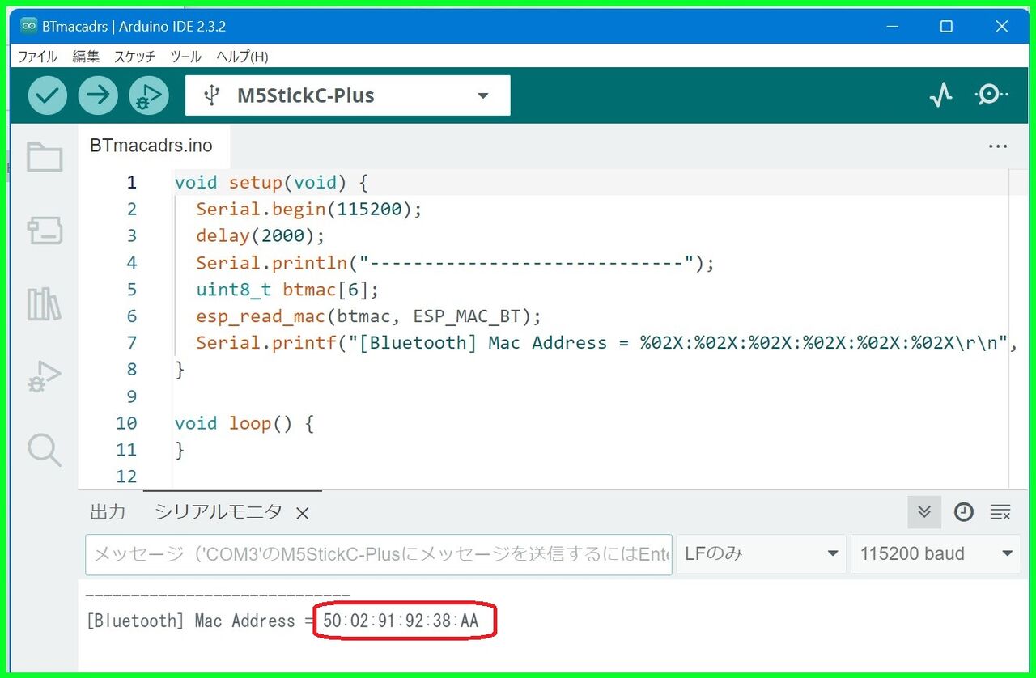Open the ファイル menu
1036x678 pixels.
tap(37, 57)
